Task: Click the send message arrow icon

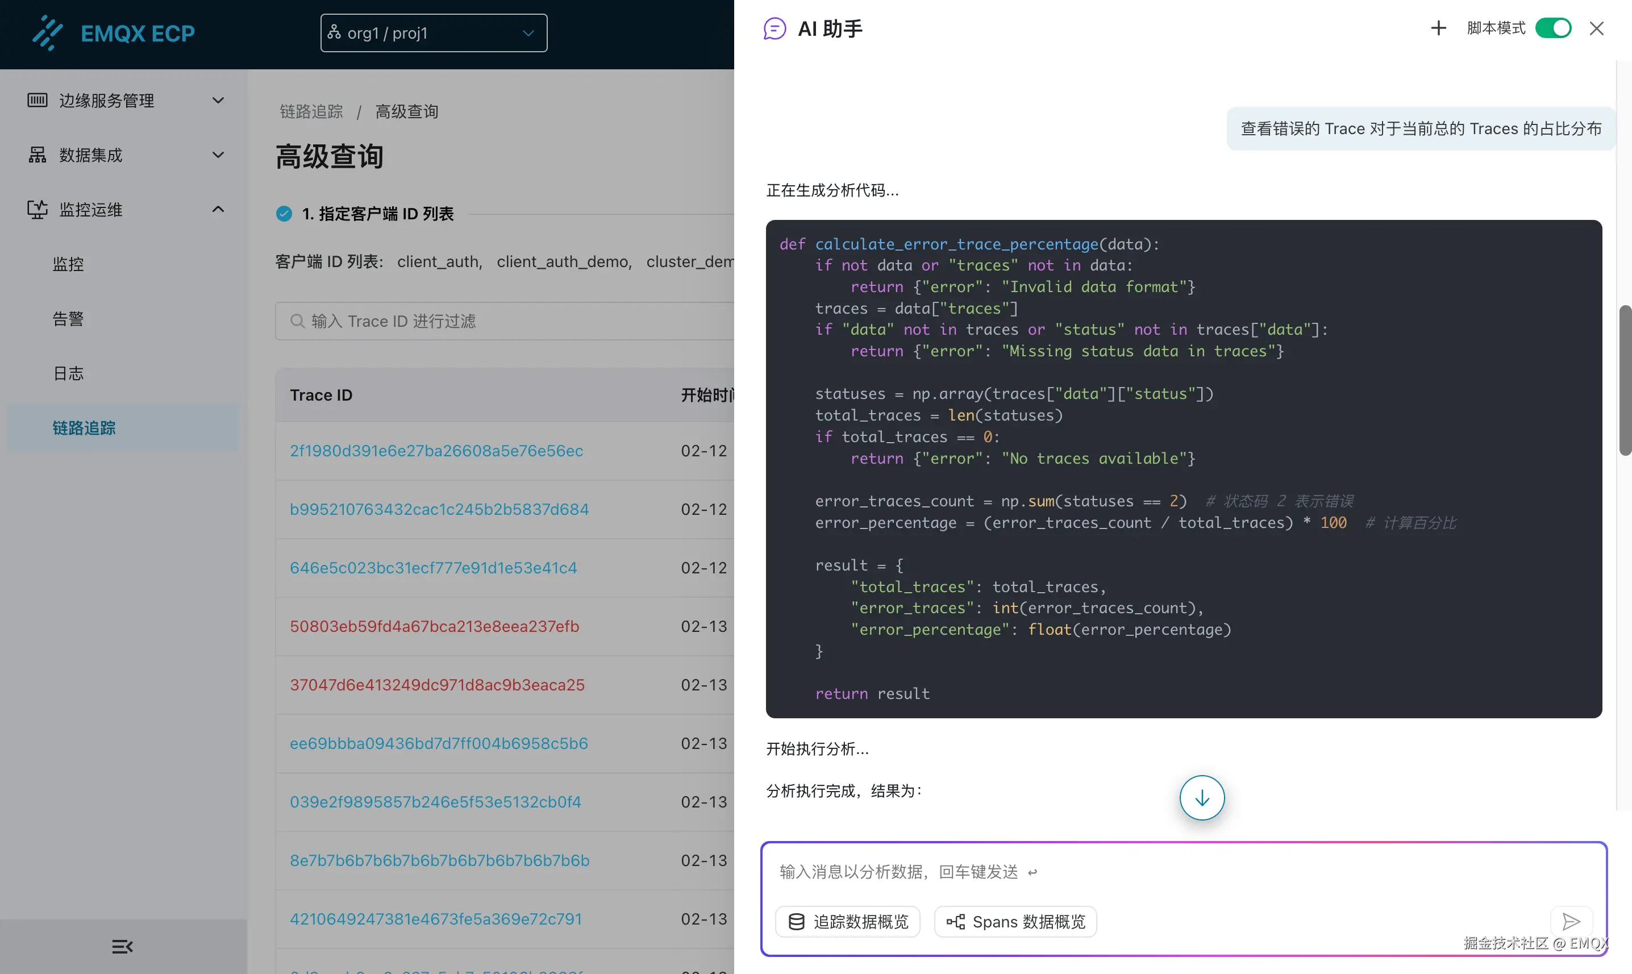Action: pyautogui.click(x=1570, y=922)
